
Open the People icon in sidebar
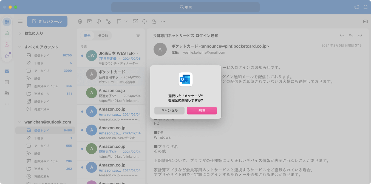click(7, 93)
